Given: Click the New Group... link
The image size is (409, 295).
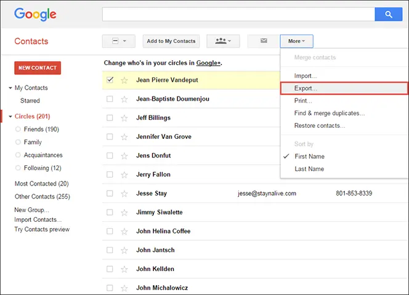Looking at the screenshot, I should [31, 210].
